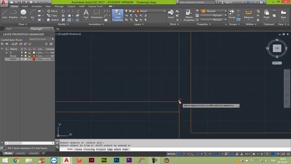Click red color swatch of Kolon layer
Image resolution: width=291 pixels, height=164 pixels.
(34, 59)
